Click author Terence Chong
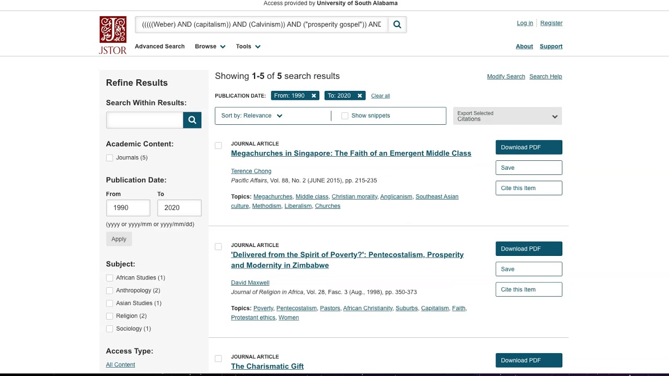This screenshot has width=669, height=376. 251,171
